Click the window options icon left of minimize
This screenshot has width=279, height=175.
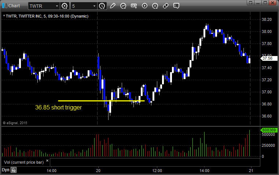pyautogui.click(x=251, y=3)
